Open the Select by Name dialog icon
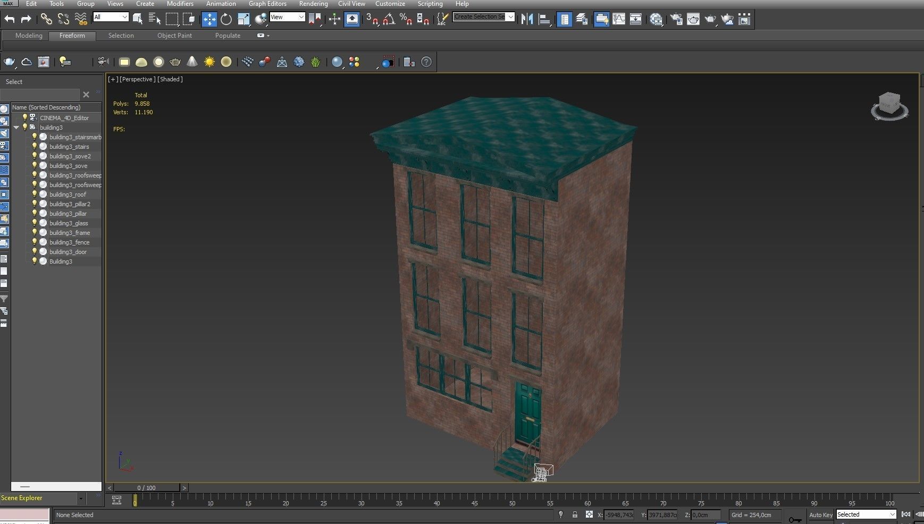The width and height of the screenshot is (924, 524). (x=155, y=19)
